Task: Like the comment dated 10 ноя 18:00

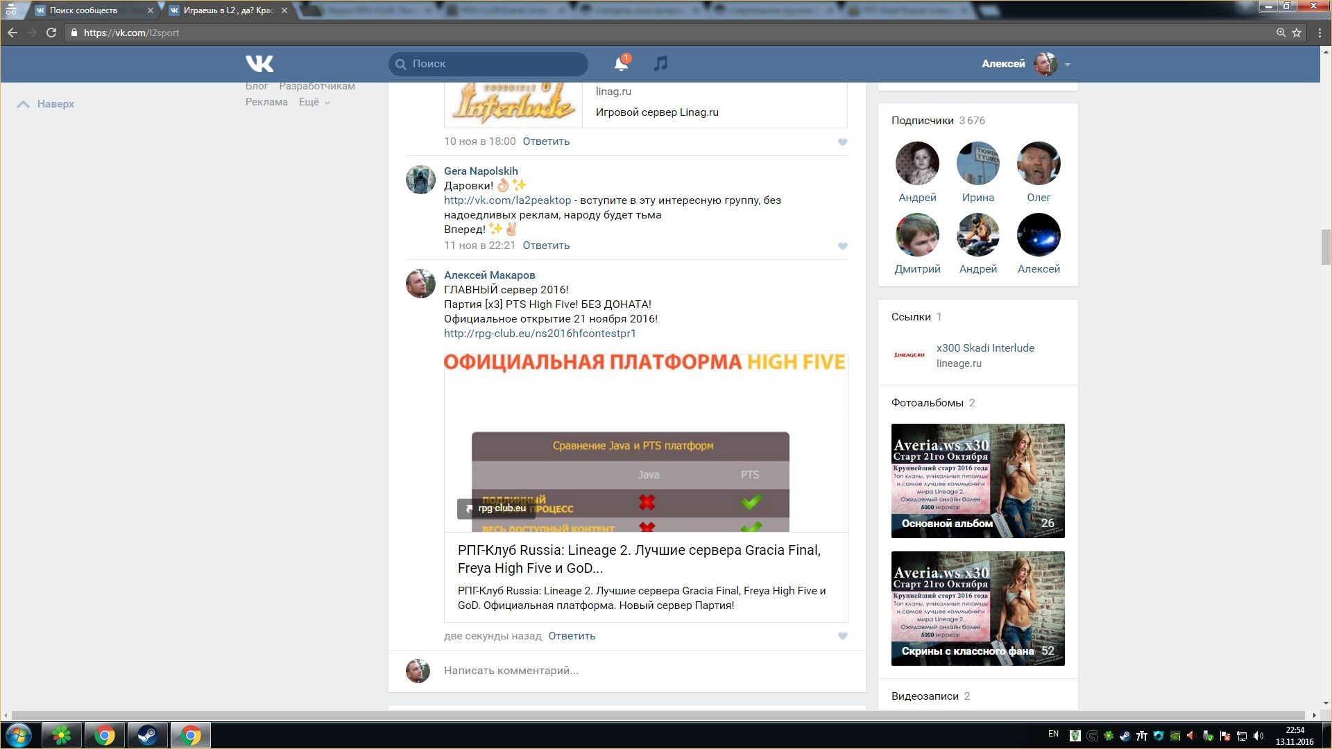Action: coord(842,142)
